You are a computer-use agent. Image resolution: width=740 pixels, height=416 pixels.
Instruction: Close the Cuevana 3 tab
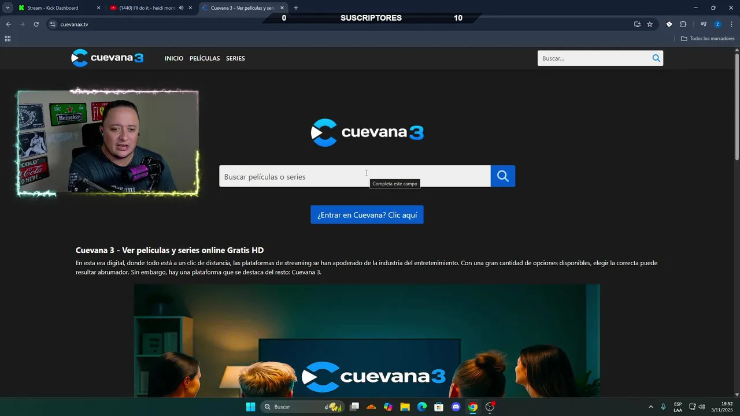(x=282, y=8)
